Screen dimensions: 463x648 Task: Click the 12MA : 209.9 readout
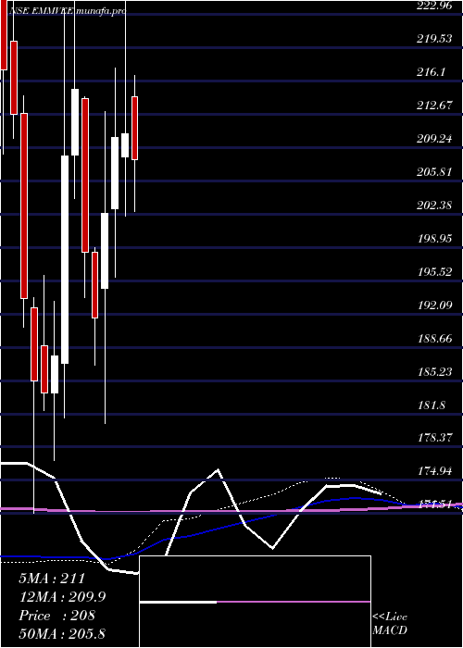click(x=62, y=597)
